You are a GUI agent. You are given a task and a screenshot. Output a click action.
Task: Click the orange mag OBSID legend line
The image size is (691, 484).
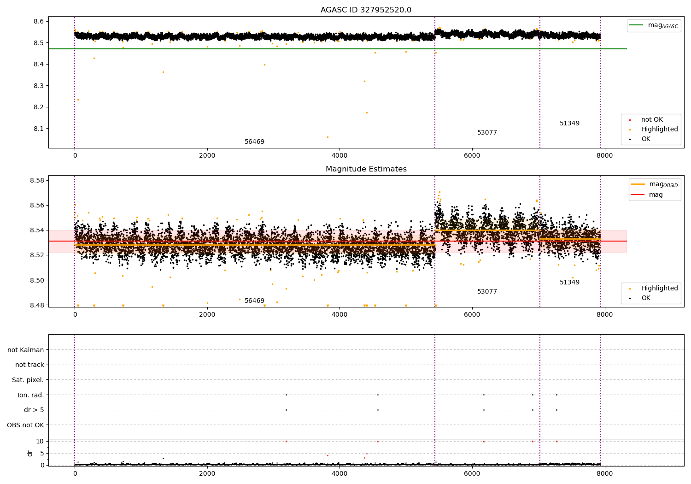pyautogui.click(x=638, y=184)
